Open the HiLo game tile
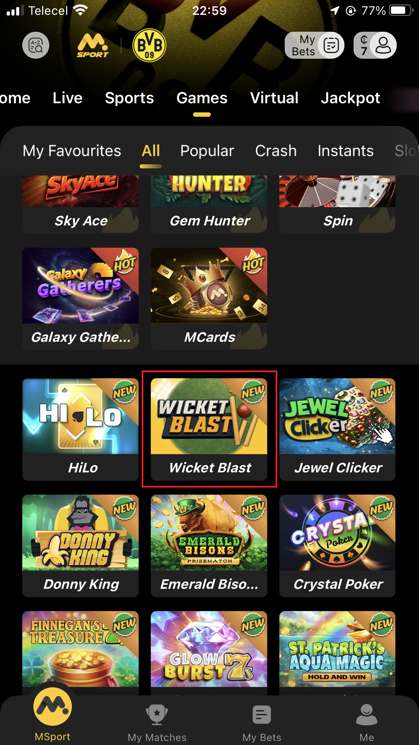This screenshot has height=745, width=419. [80, 429]
